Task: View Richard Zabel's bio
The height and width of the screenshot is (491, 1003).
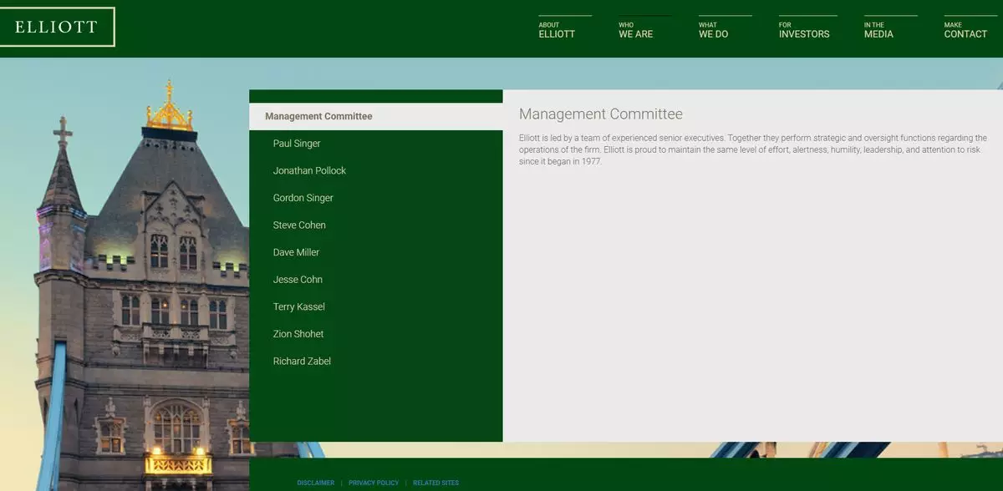Action: 302,362
